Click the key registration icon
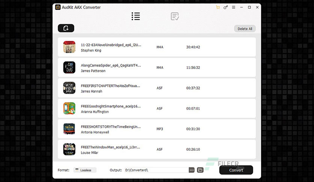Screen dimensions: 314x182 click(x=226, y=8)
